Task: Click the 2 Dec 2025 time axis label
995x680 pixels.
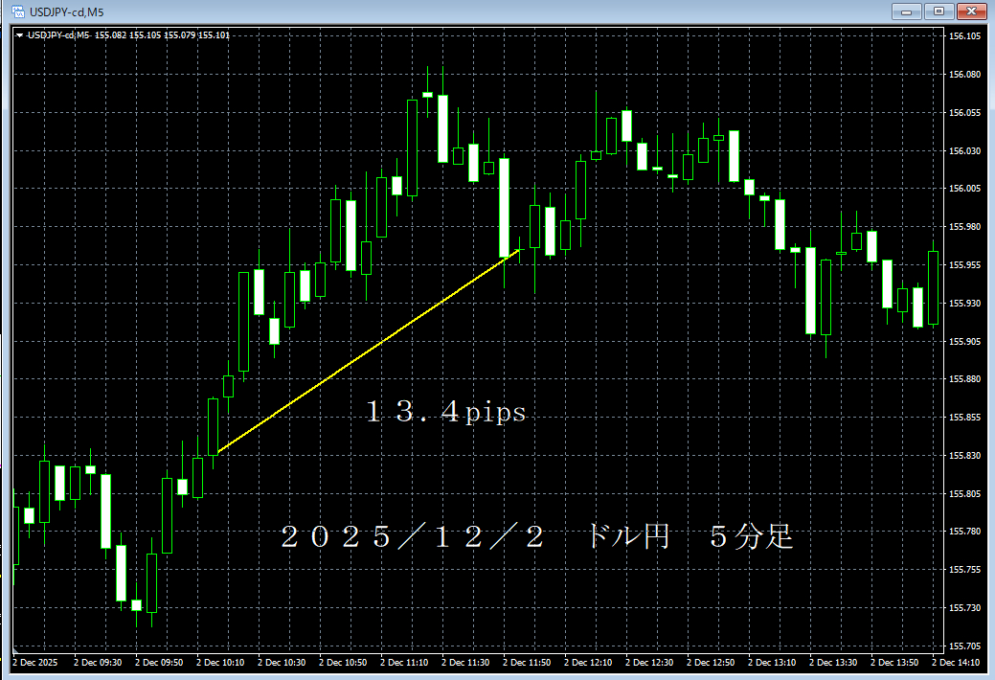Action: click(34, 662)
